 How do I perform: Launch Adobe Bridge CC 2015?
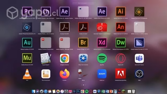point(83,43)
